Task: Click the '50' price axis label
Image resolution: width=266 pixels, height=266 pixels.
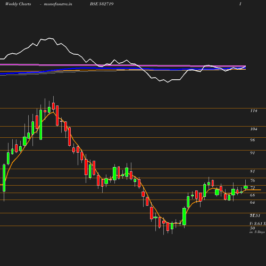Action: click(x=253, y=228)
